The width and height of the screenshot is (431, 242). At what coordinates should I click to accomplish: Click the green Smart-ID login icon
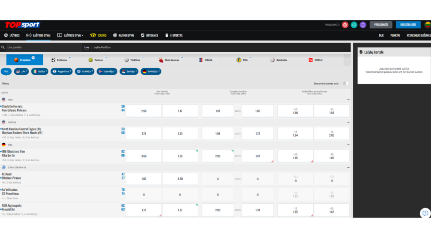point(354,25)
